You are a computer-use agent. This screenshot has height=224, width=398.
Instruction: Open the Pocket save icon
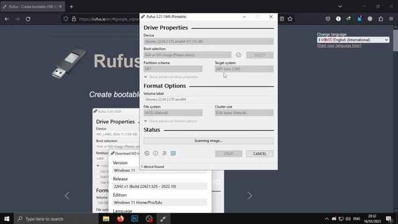click(328, 19)
